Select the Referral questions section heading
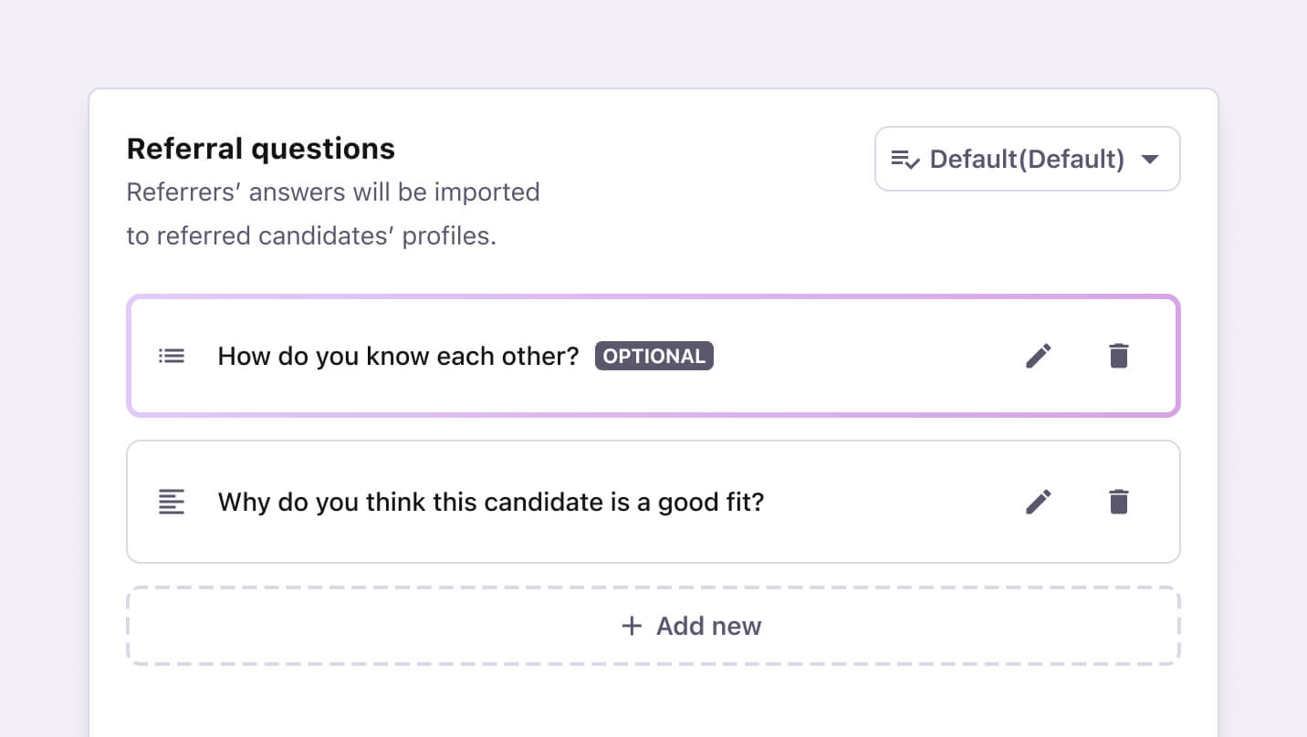Screen dimensions: 1307x737 coord(260,148)
